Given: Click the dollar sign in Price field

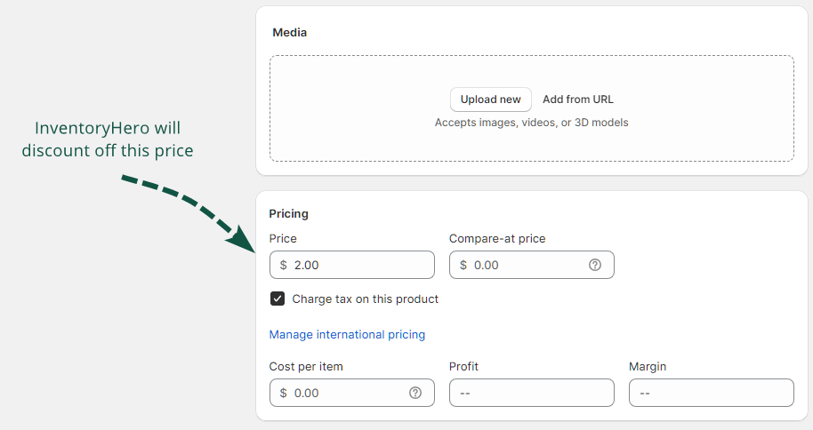Looking at the screenshot, I should pos(284,265).
